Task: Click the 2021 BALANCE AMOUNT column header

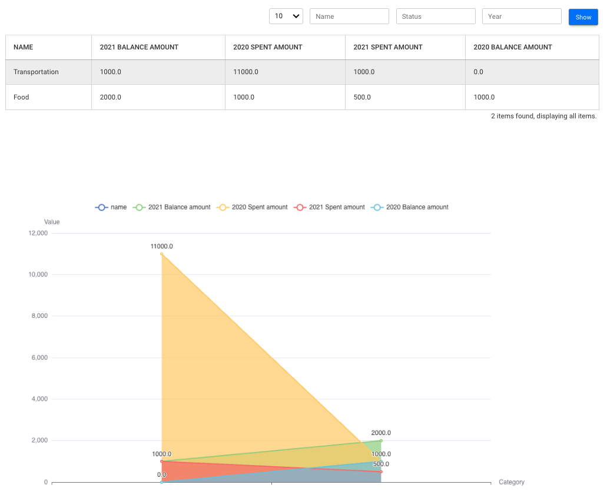Action: point(139,47)
